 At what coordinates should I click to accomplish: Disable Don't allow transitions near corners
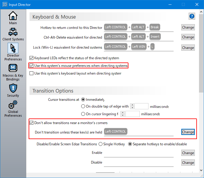tap(32, 123)
